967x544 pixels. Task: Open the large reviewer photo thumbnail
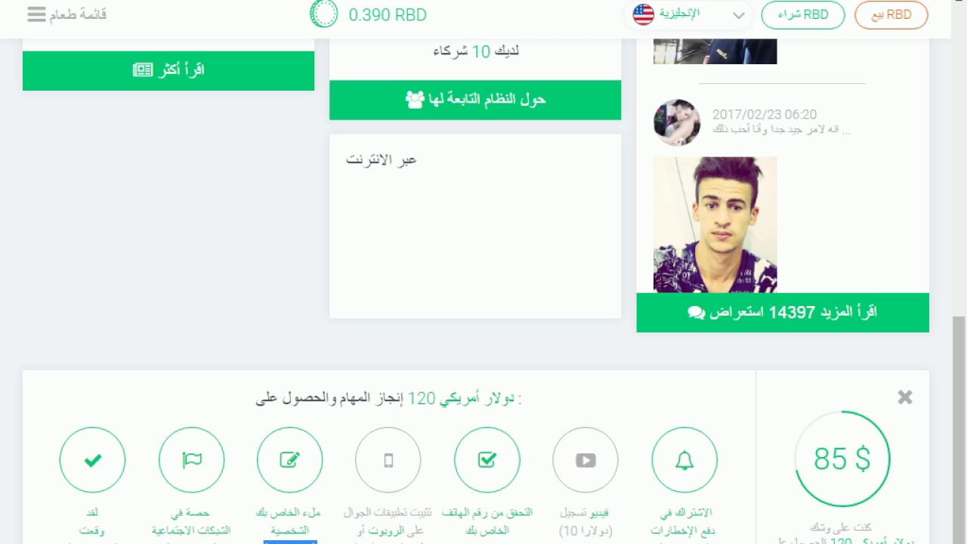(x=715, y=224)
